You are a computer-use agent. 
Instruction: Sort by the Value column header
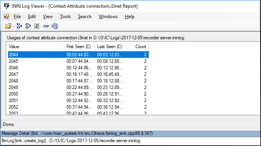(x=35, y=47)
